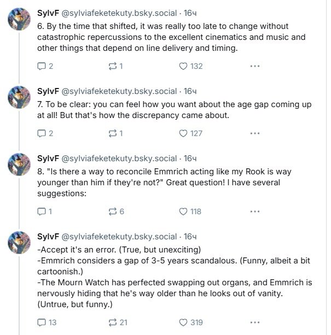Open more options on post 8
Viewport: 331px width, 335px height.
click(x=254, y=211)
